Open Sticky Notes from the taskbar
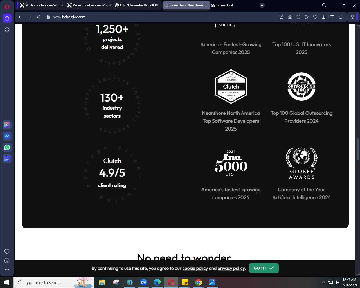This screenshot has width=360, height=288. pos(185,282)
